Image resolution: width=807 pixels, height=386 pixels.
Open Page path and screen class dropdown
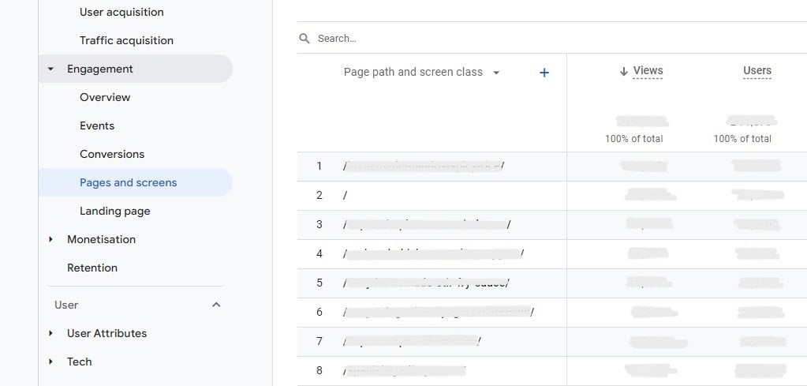click(x=496, y=73)
